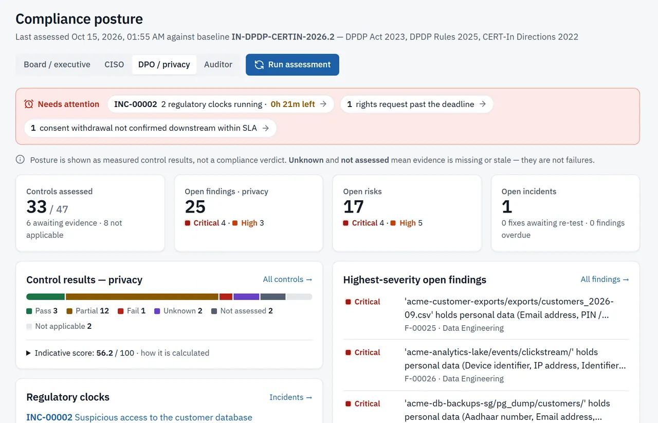Select the DPO / privacy tab
Screen dimensions: 658x423
[164, 64]
